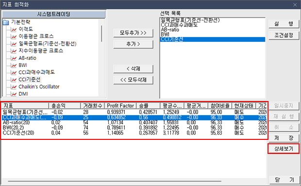The width and height of the screenshot is (301, 186).
Task: Click the results list horizontal scrollbar
Action: [x=115, y=181]
